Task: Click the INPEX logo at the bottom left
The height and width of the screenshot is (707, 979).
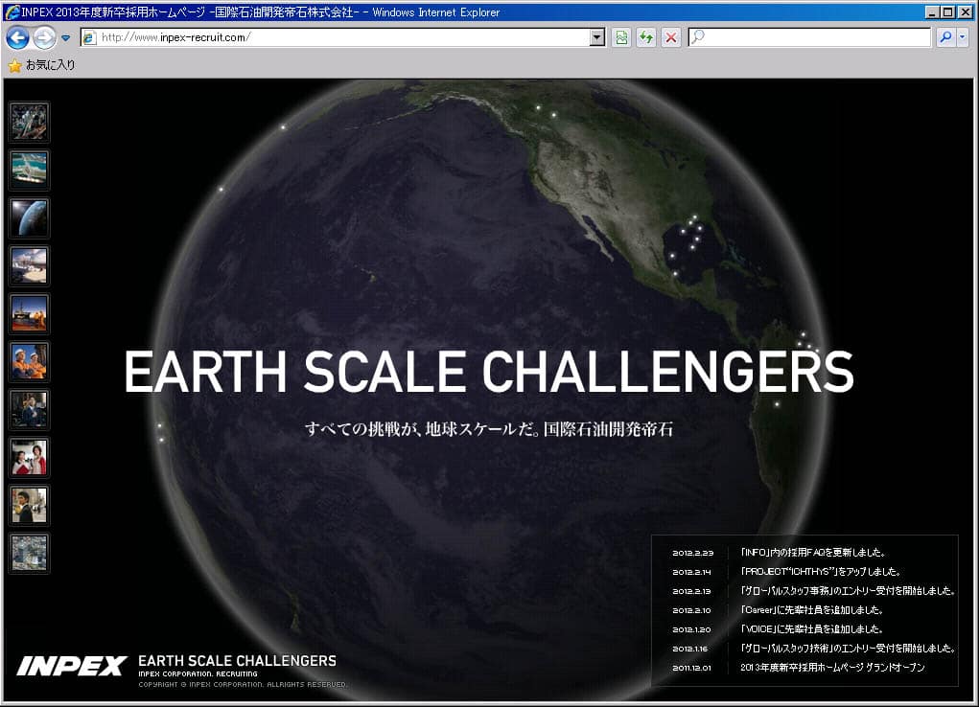Action: (x=72, y=667)
